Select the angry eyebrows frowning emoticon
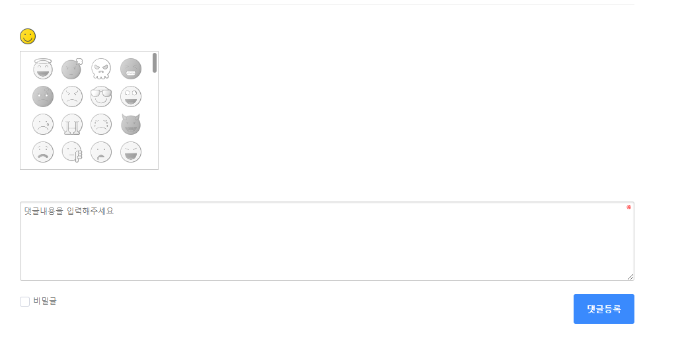 tap(72, 96)
